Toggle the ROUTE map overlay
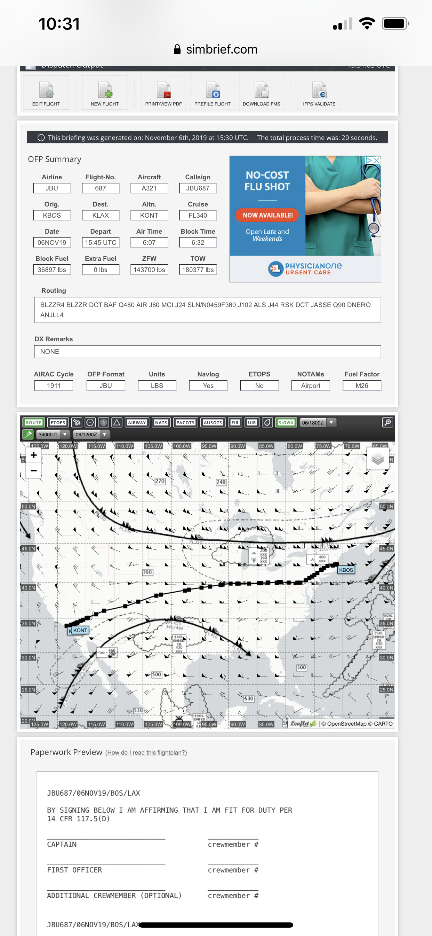 tap(33, 422)
